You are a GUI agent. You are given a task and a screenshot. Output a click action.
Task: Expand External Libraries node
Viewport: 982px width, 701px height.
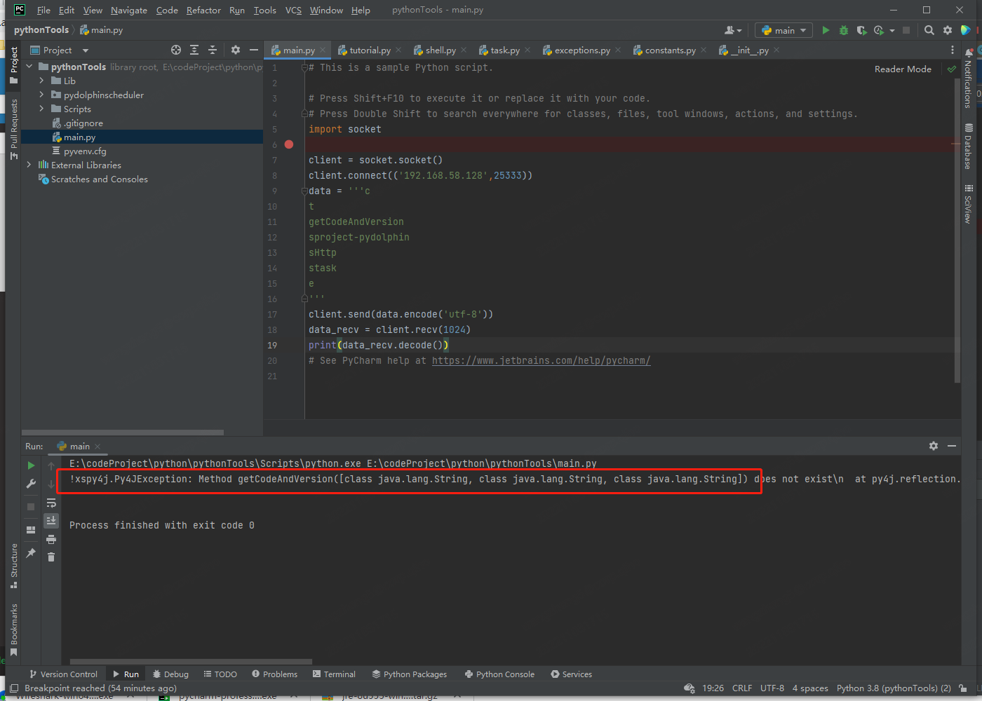[29, 165]
